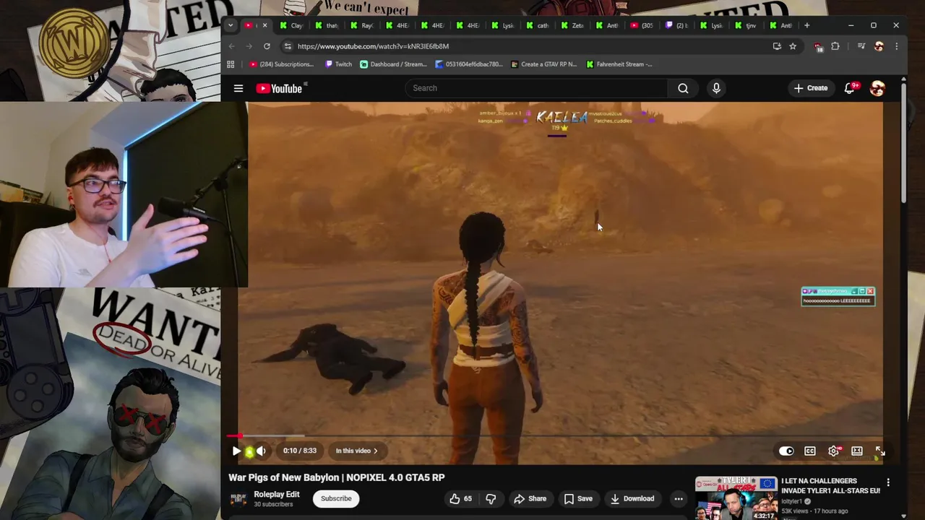Image resolution: width=925 pixels, height=520 pixels.
Task: Switch to the 'Clay' tab
Action: (x=292, y=25)
